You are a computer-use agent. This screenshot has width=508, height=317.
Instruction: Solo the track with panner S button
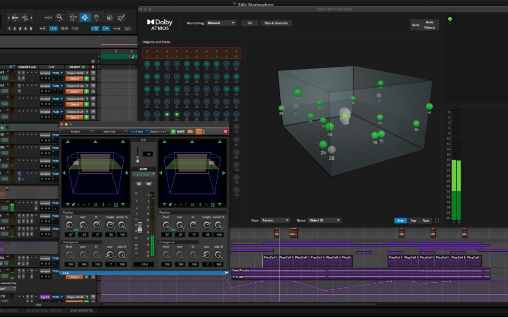coord(139,184)
